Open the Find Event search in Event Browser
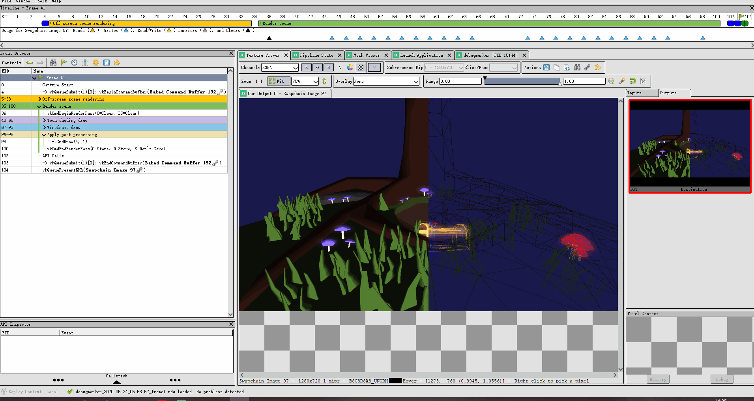The height and width of the screenshot is (401, 754). tap(53, 62)
